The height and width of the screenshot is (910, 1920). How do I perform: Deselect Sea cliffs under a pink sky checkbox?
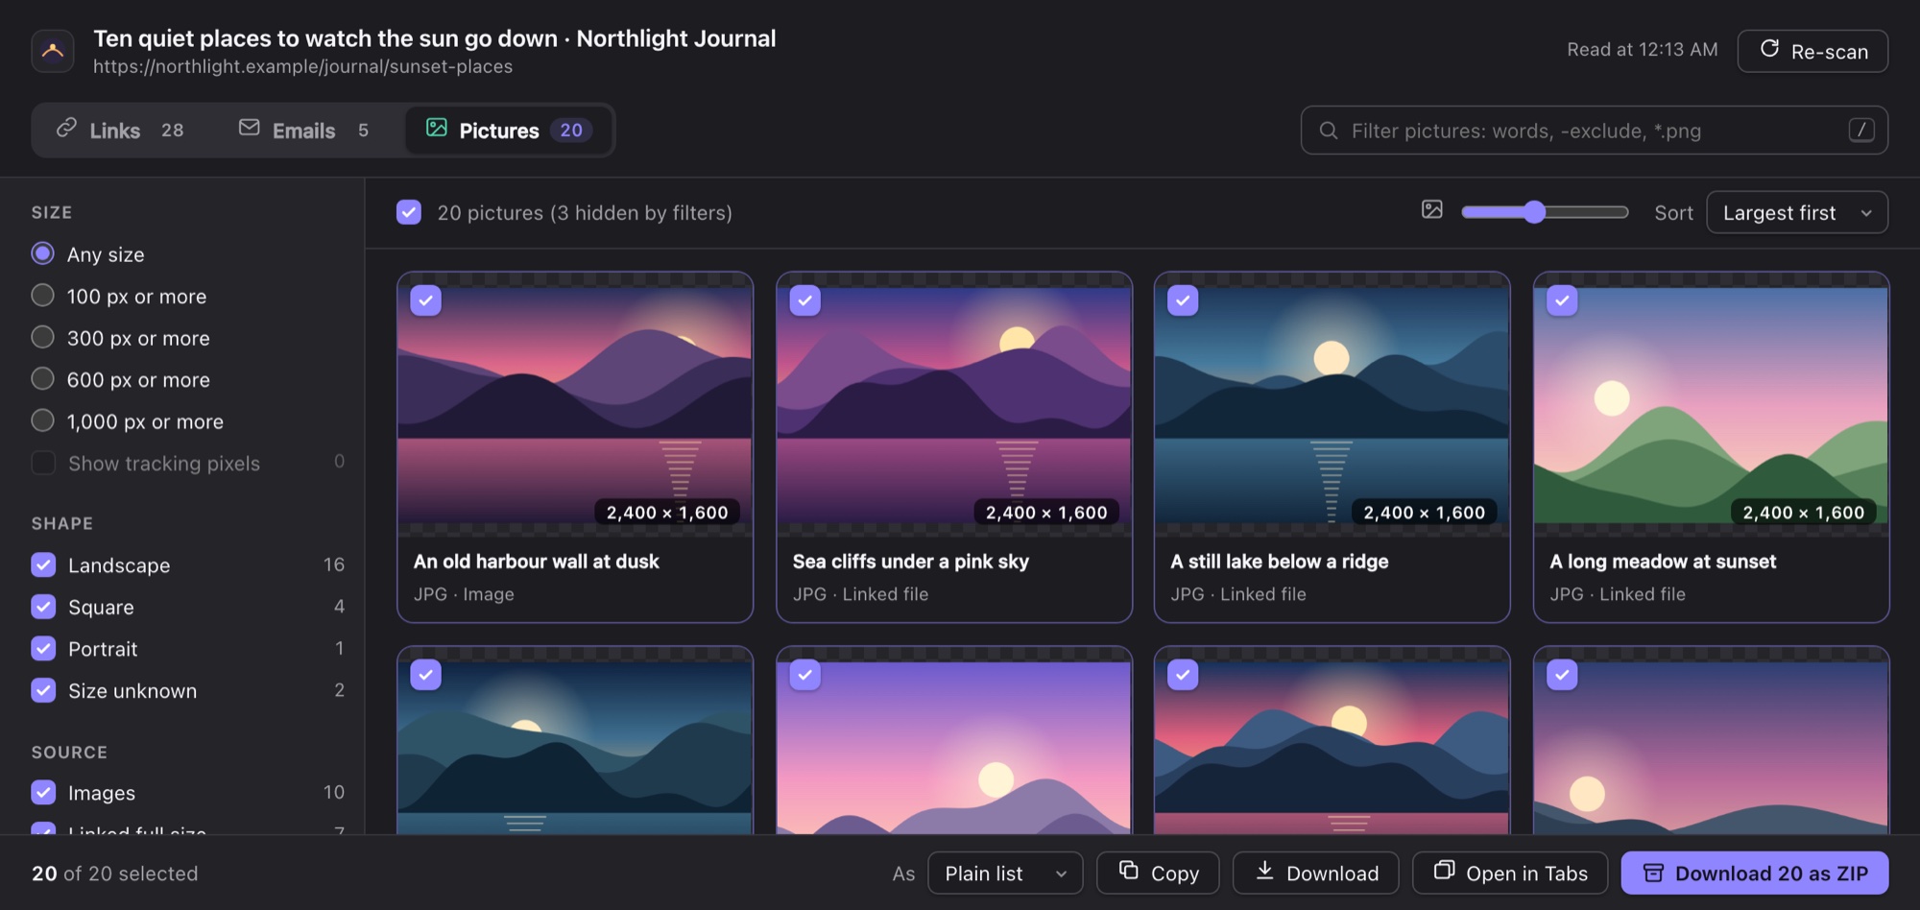pyautogui.click(x=805, y=300)
